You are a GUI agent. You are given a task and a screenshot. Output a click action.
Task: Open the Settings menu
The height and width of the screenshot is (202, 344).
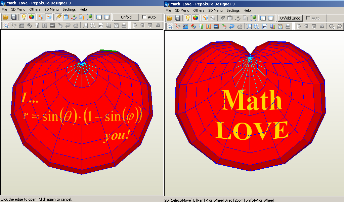coord(69,9)
